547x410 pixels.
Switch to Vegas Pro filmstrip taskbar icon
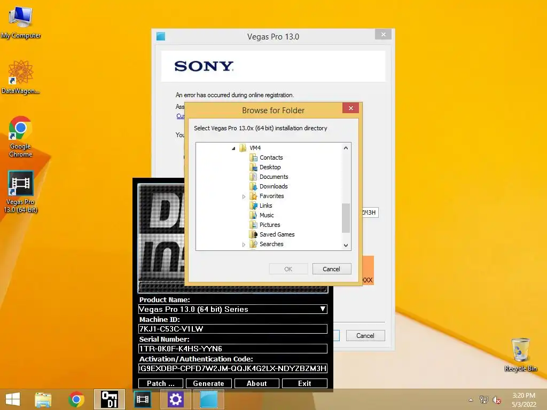(x=142, y=399)
